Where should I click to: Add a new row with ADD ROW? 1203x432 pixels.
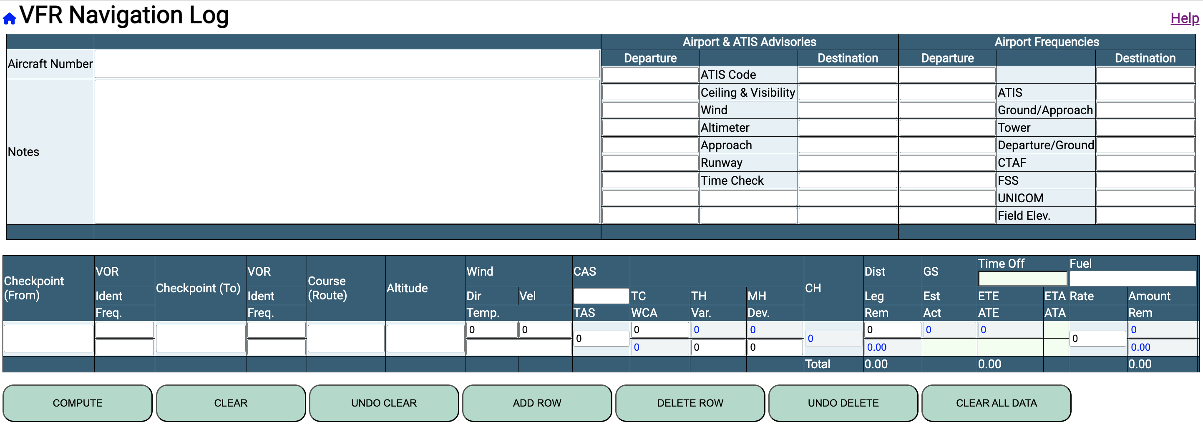[x=536, y=402]
